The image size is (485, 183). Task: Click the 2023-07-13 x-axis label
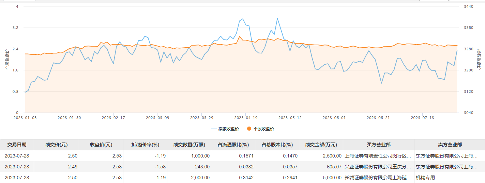point(423,118)
